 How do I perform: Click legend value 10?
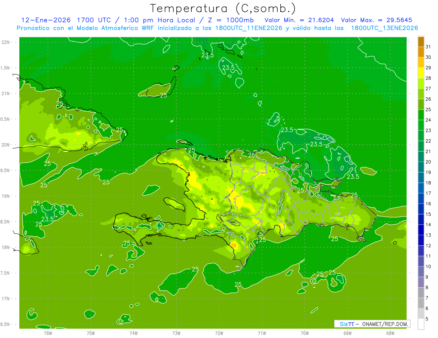[429, 267]
